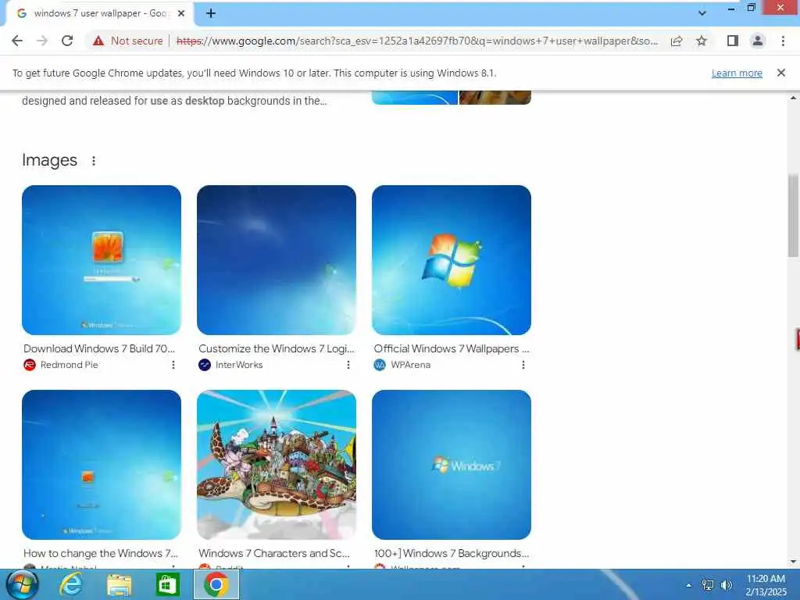Launch Internet Explorer from taskbar
800x600 pixels.
(71, 584)
